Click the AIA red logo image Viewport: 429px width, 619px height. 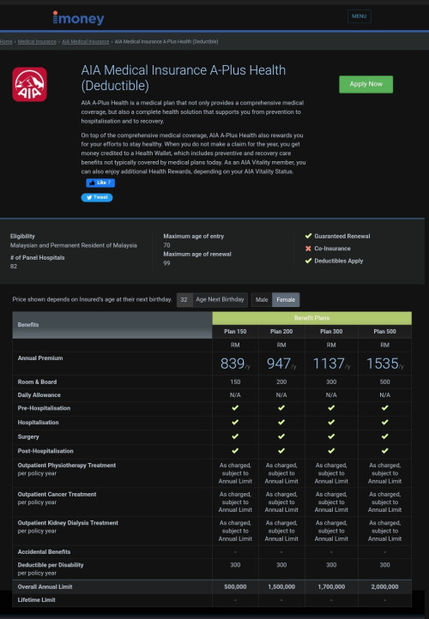pyautogui.click(x=30, y=84)
